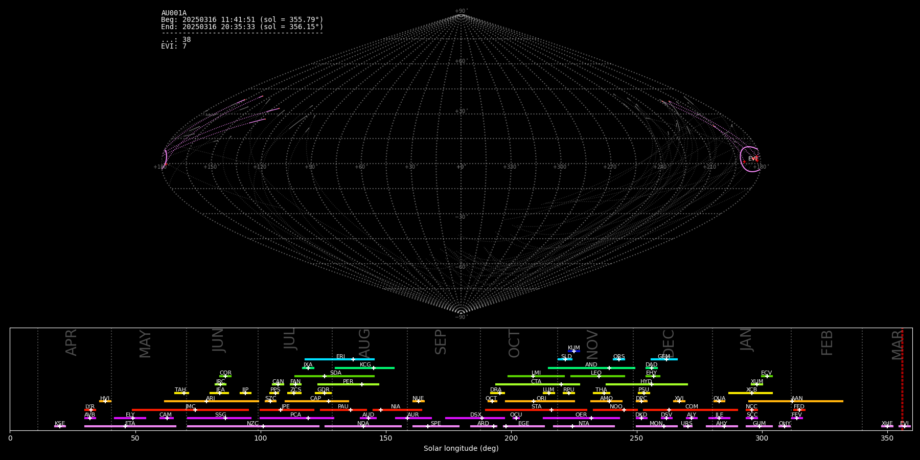Click the KCG shower label
Viewport: 920px width, 460px height.
coord(365,365)
